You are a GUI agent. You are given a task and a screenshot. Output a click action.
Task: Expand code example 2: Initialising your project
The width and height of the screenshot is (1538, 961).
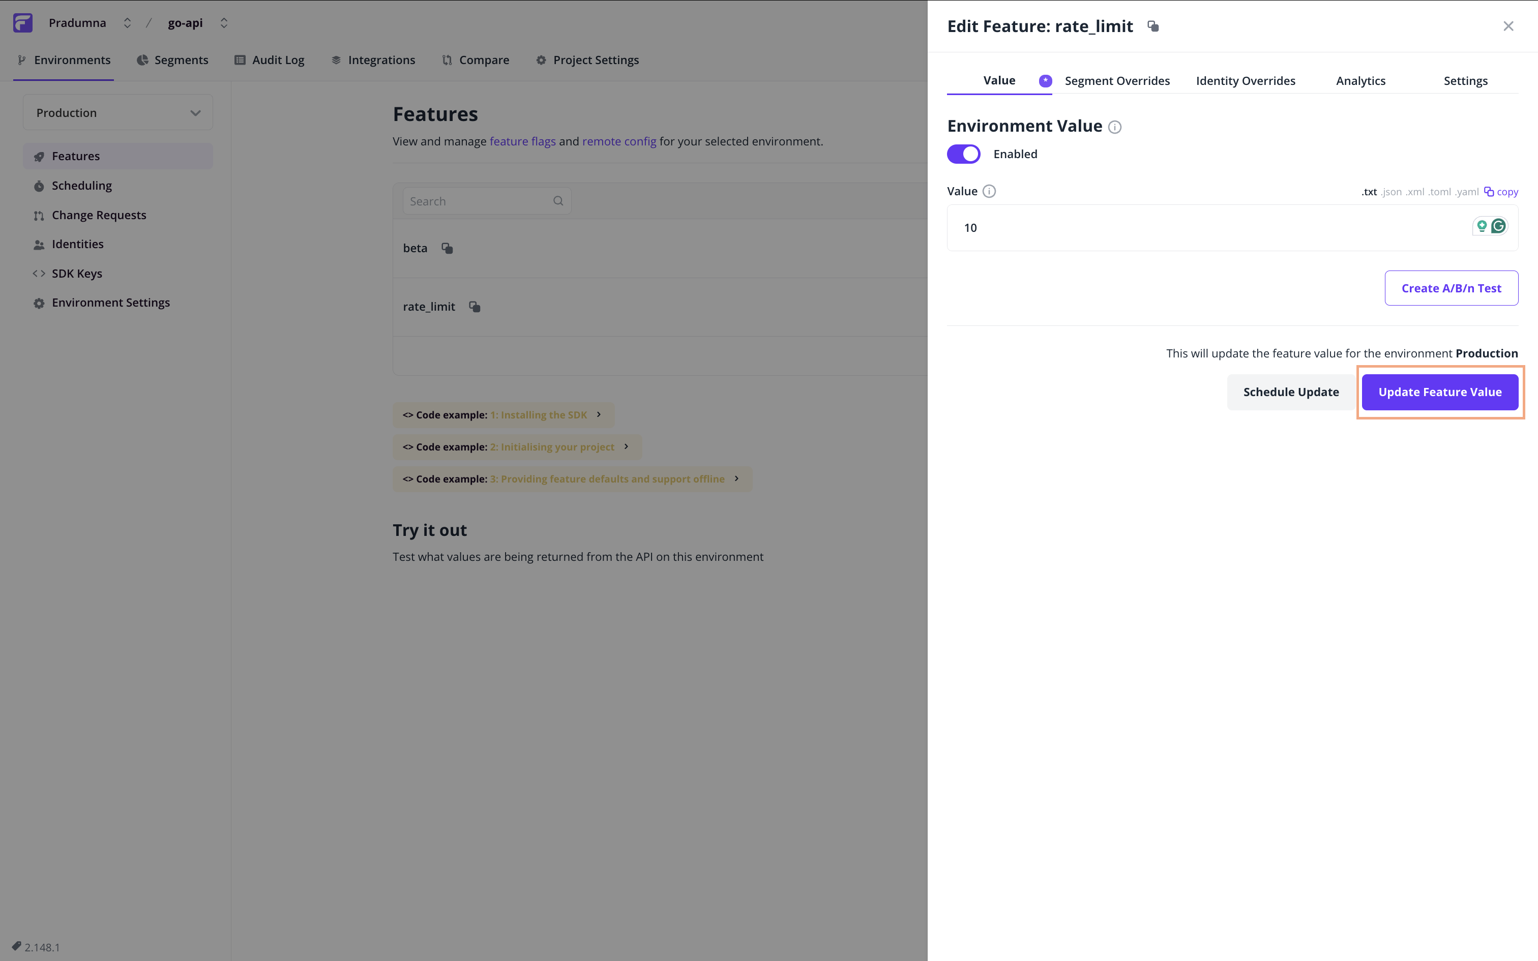pos(517,447)
